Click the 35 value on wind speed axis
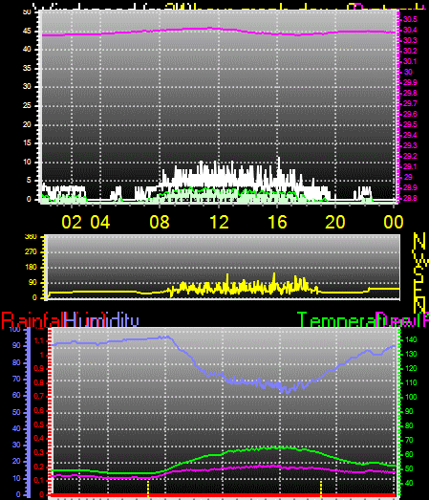Viewport: 429px width, 500px height. [27, 68]
